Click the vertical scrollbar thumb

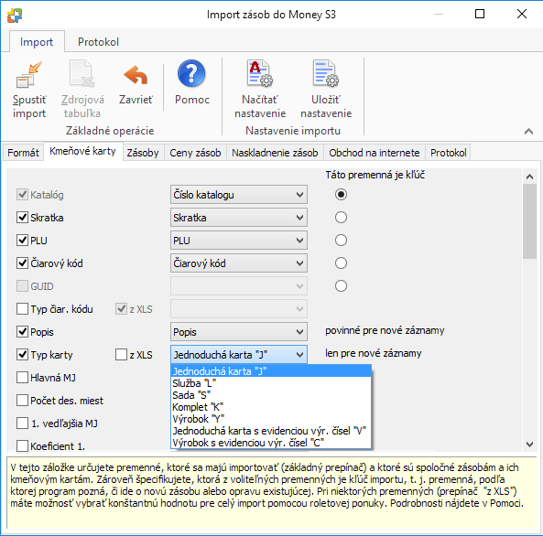tap(529, 221)
